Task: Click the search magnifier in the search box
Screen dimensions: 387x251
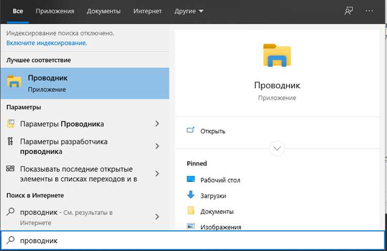Action: [x=10, y=240]
